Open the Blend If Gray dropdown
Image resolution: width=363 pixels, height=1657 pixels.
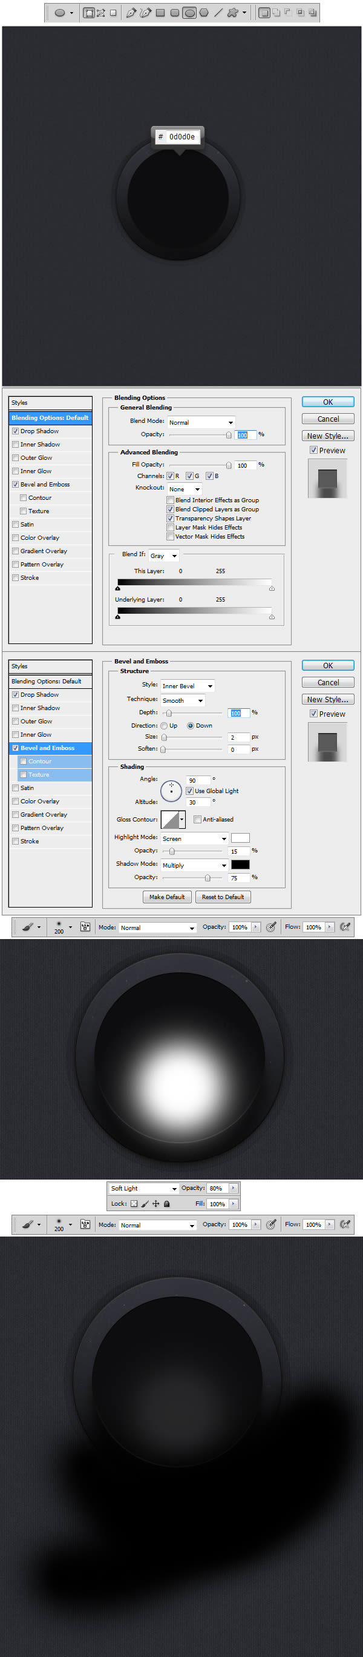coord(163,556)
